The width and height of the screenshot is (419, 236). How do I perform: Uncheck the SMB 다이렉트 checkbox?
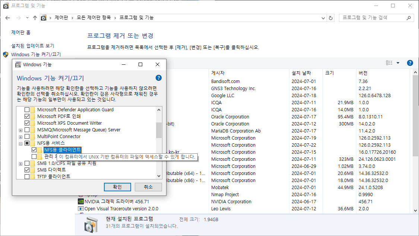click(27, 170)
